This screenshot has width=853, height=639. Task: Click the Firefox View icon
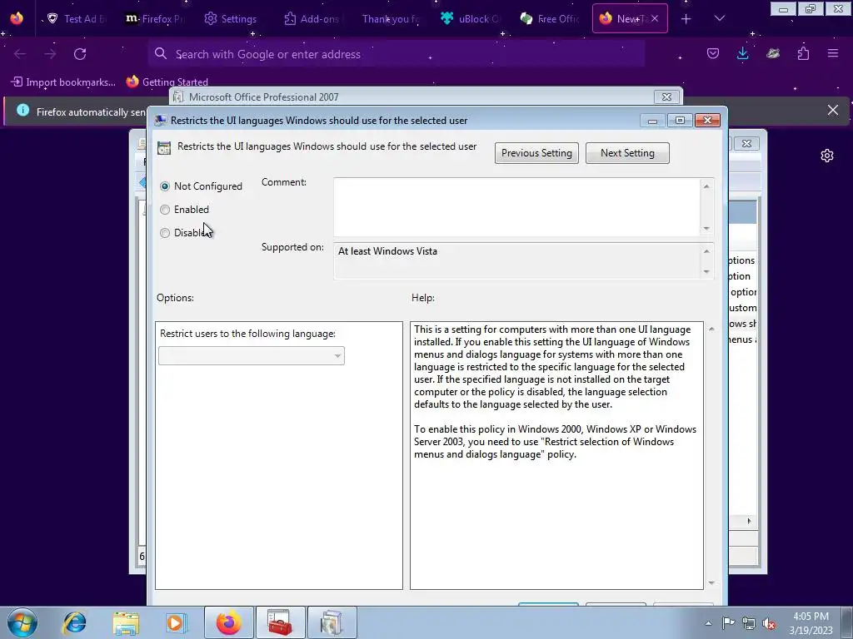(x=17, y=18)
